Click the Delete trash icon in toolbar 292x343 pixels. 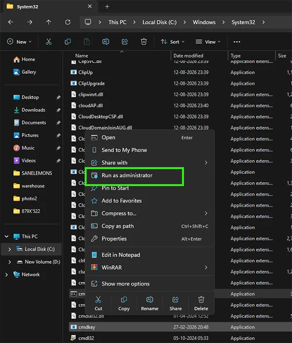(144, 42)
